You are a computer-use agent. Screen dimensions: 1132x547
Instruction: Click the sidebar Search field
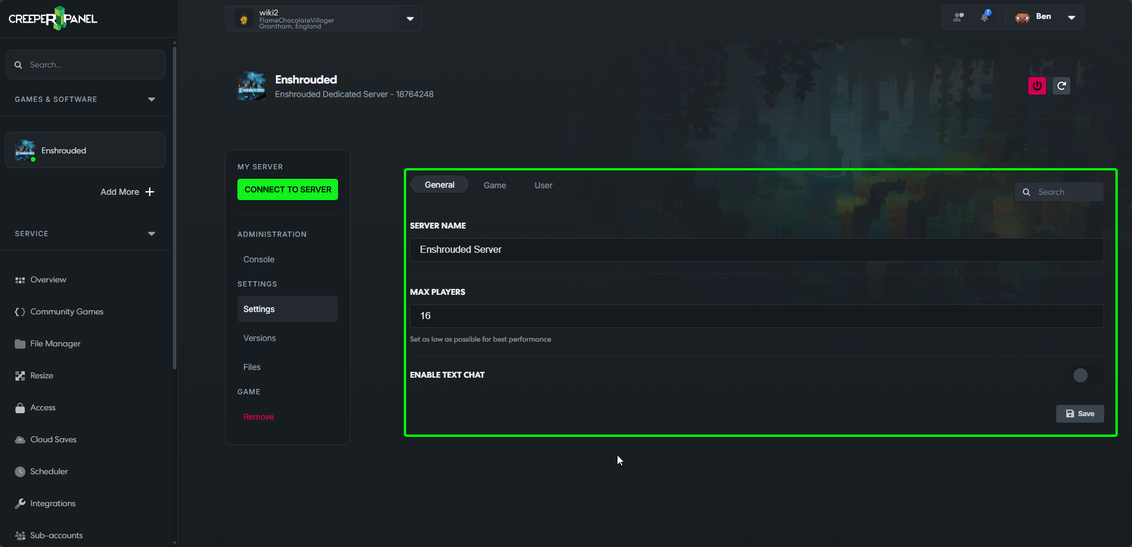point(86,65)
